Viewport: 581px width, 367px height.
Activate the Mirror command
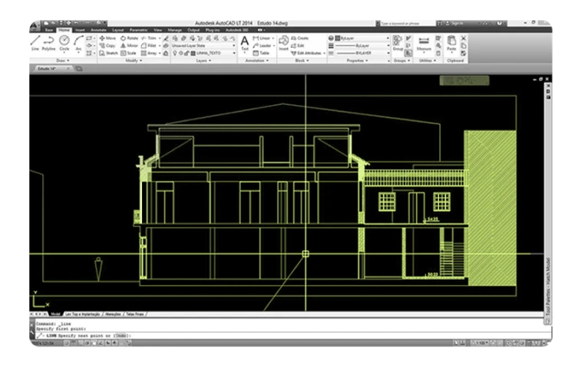[x=129, y=45]
